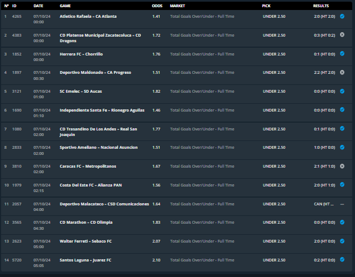
Task: Click odds value 1.41
Action: (156, 16)
